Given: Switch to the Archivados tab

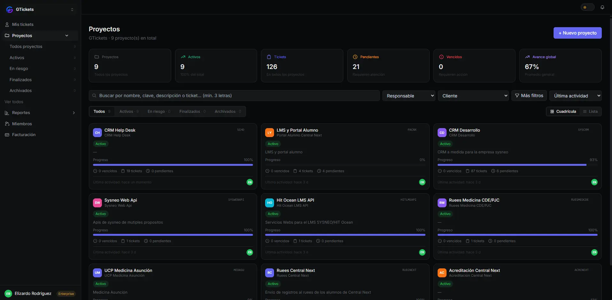Looking at the screenshot, I should pos(228,112).
